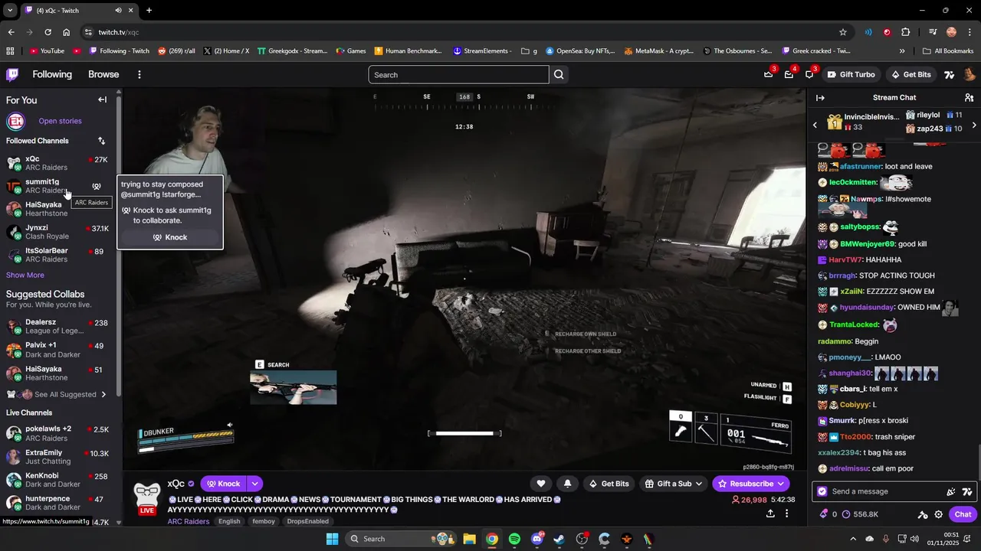
Task: Open the moderator tools hammer icon
Action: [923, 514]
